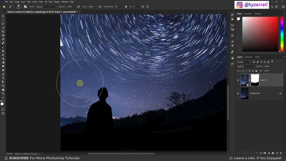Select Layer 1 mask thumbnail
This screenshot has height=161, width=286.
255,80
